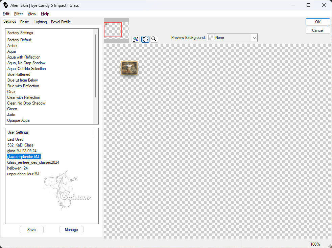This screenshot has width=332, height=248.
Task: Click the glass-framed image in preview
Action: (x=129, y=68)
